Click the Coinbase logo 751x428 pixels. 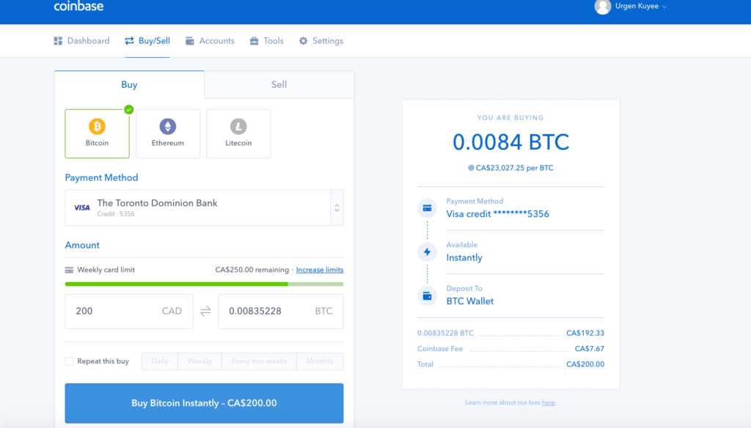[x=78, y=6]
